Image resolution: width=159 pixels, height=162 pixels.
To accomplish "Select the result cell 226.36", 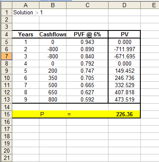I will click(124, 114).
